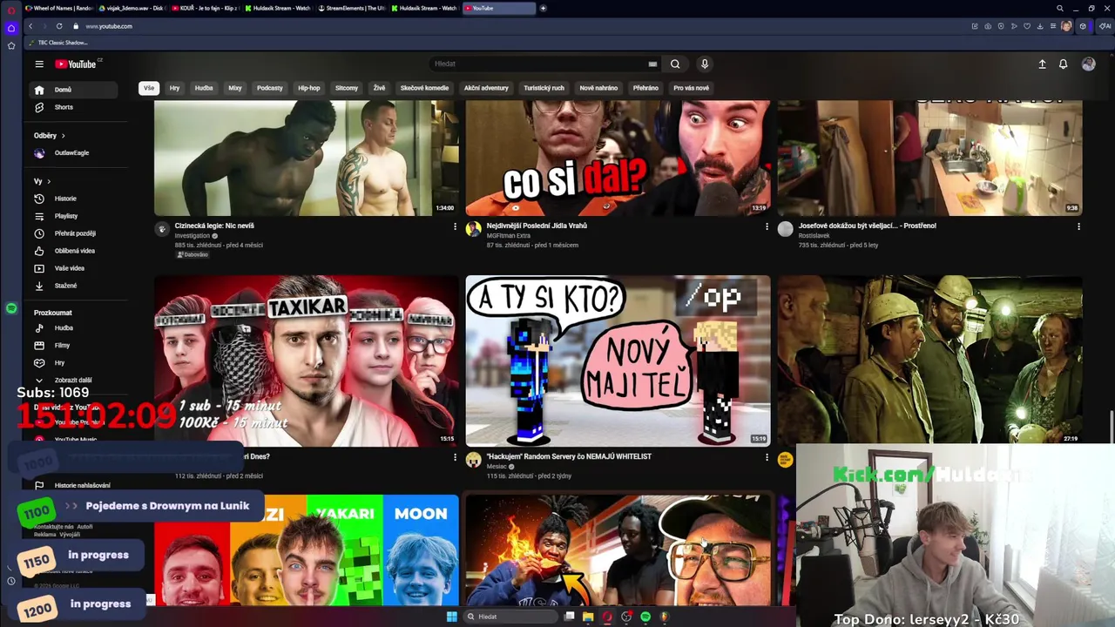This screenshot has width=1115, height=627.
Task: Click the YouTube search magnifier button
Action: [675, 64]
